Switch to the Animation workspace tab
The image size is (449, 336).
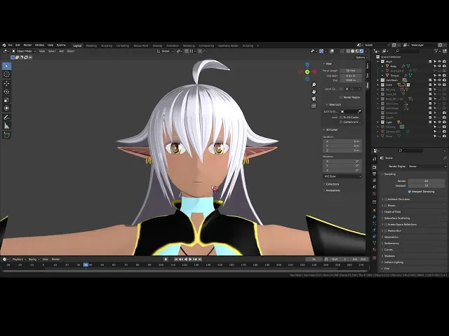173,45
